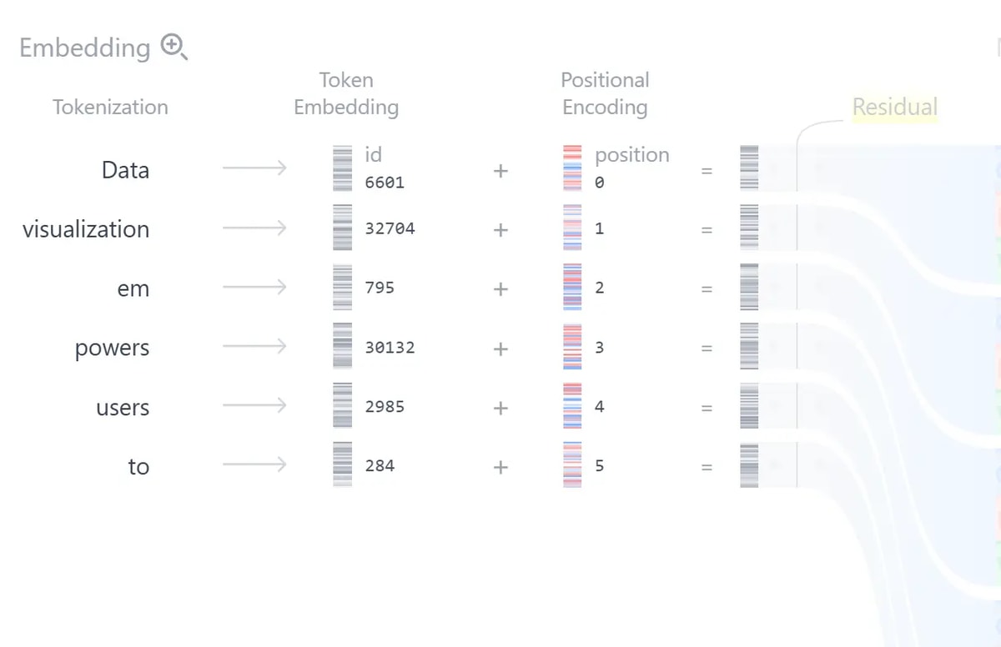Select positional encoding strip for position 4
Image resolution: width=1001 pixels, height=647 pixels.
pos(572,406)
